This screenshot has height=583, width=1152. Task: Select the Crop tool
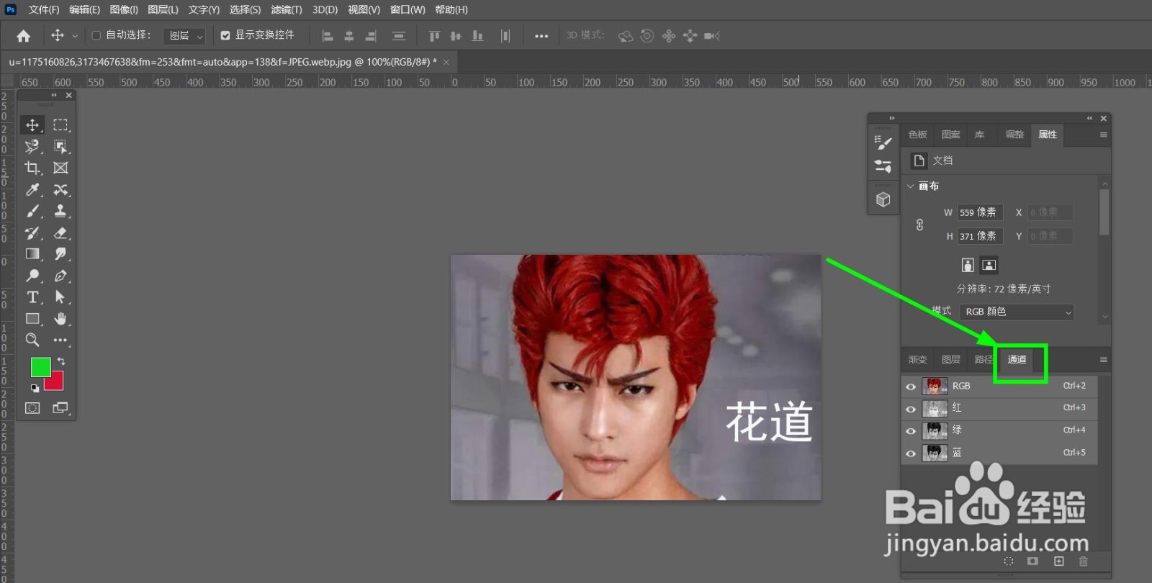[x=32, y=168]
